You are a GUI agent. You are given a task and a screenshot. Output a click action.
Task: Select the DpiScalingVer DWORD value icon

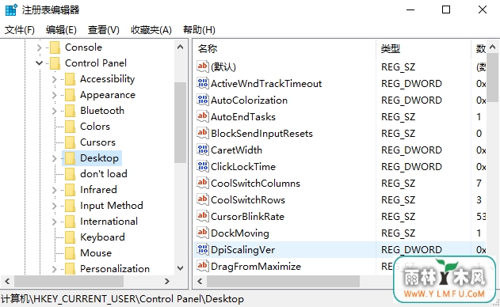203,249
